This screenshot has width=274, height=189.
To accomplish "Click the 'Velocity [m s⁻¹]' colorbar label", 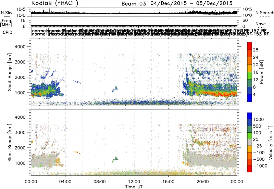I will click(x=271, y=142).
